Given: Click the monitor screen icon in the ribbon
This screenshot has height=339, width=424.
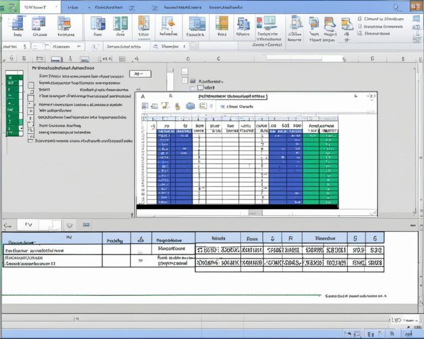Looking at the screenshot, I should [269, 23].
